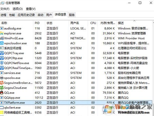The width and height of the screenshot is (154, 116).
Task: Click the SogouImeBroker icon
Action: point(2,83)
